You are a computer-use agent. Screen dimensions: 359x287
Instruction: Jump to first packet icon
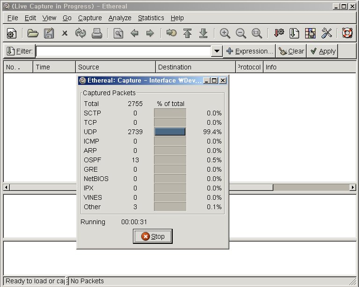(188, 33)
